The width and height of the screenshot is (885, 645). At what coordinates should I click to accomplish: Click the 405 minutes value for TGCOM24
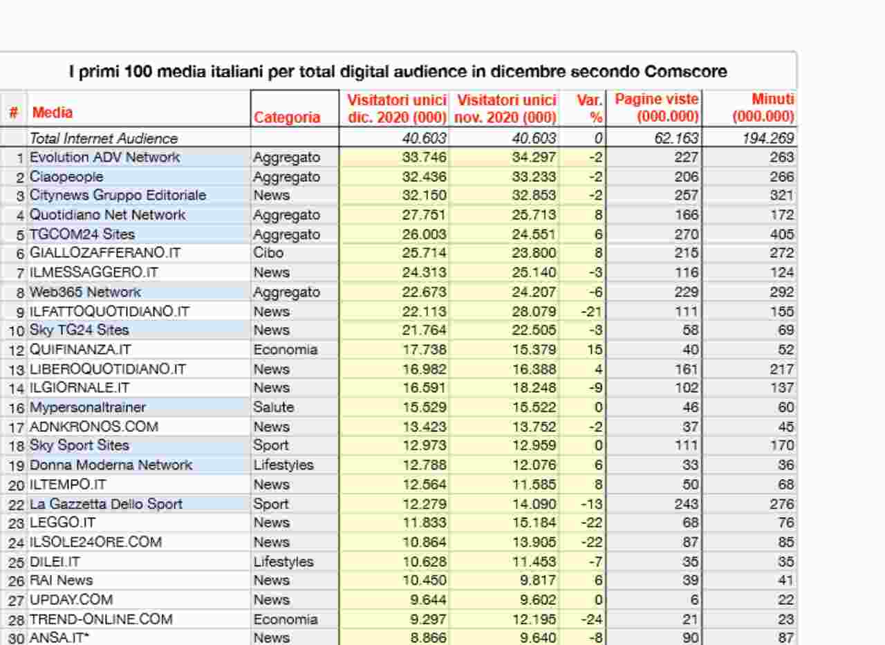782,234
